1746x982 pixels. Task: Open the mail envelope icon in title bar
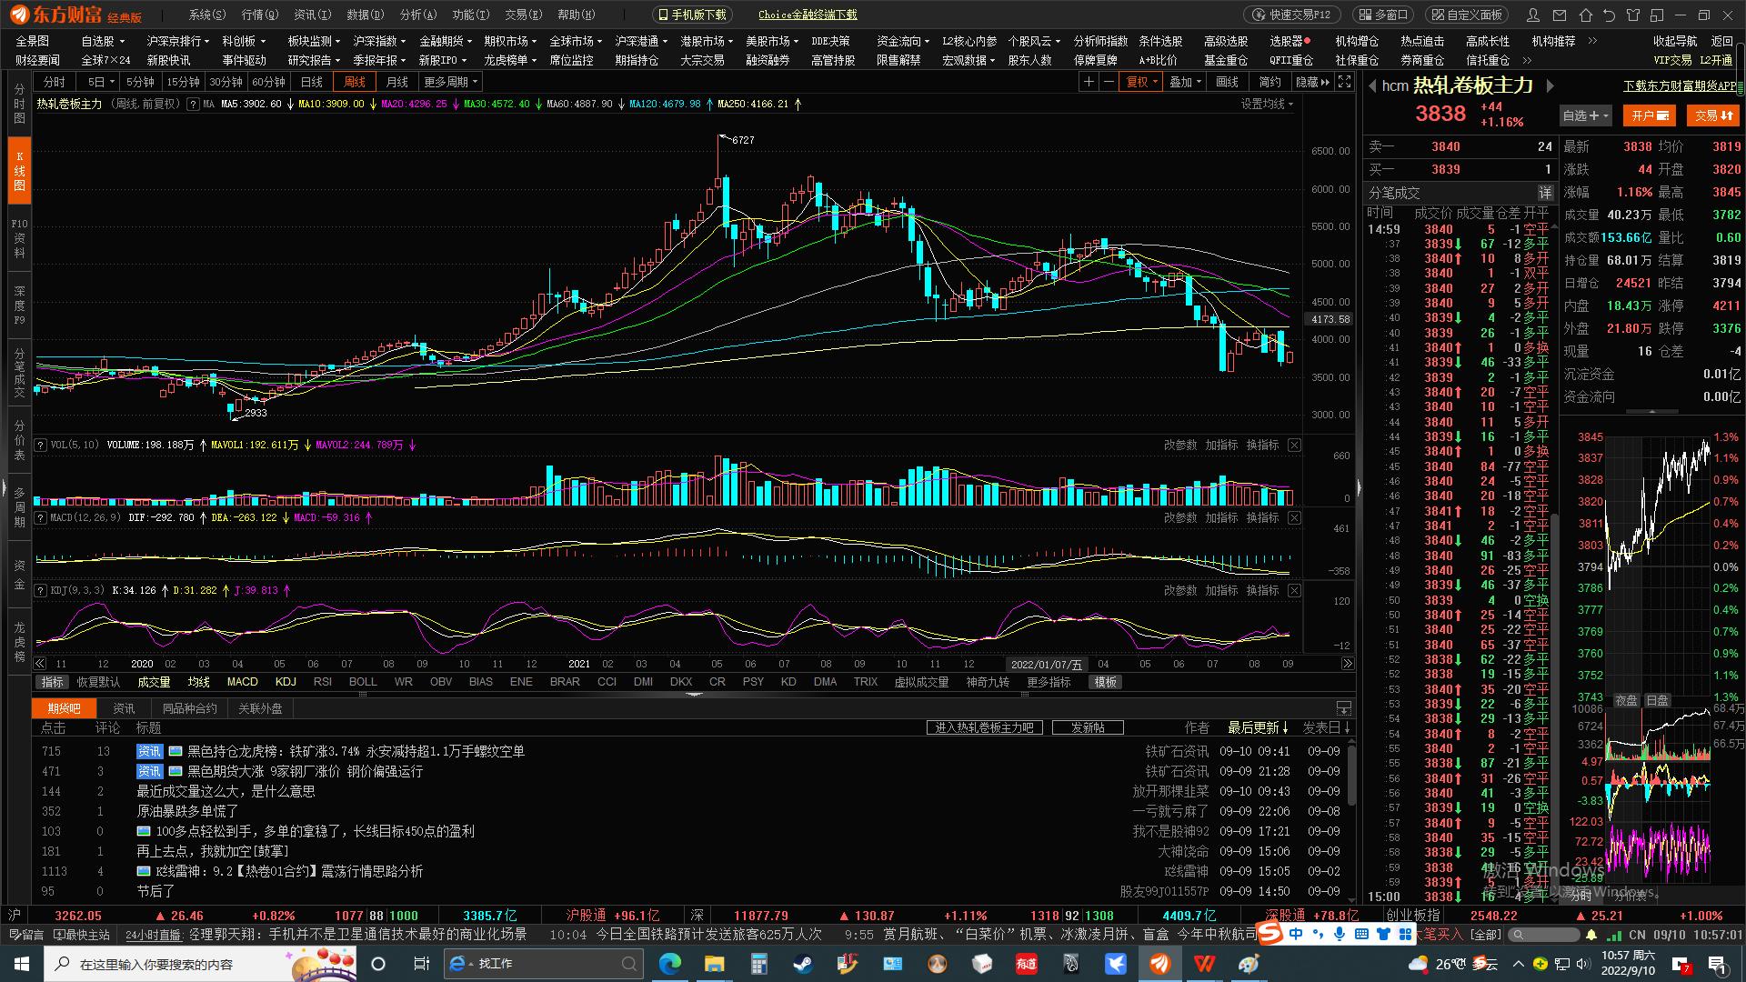point(1560,15)
